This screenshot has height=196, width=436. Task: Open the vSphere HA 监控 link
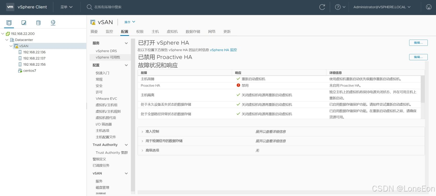[223, 50]
